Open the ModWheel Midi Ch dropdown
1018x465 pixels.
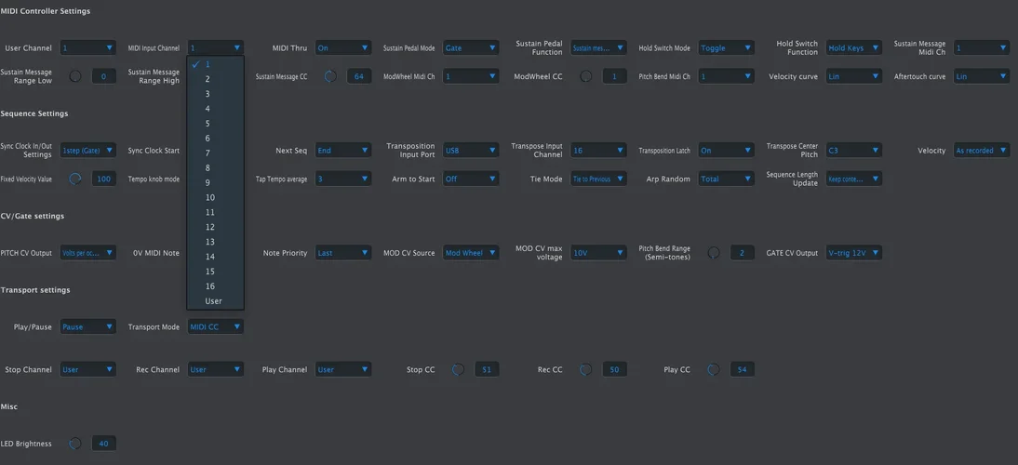(472, 76)
